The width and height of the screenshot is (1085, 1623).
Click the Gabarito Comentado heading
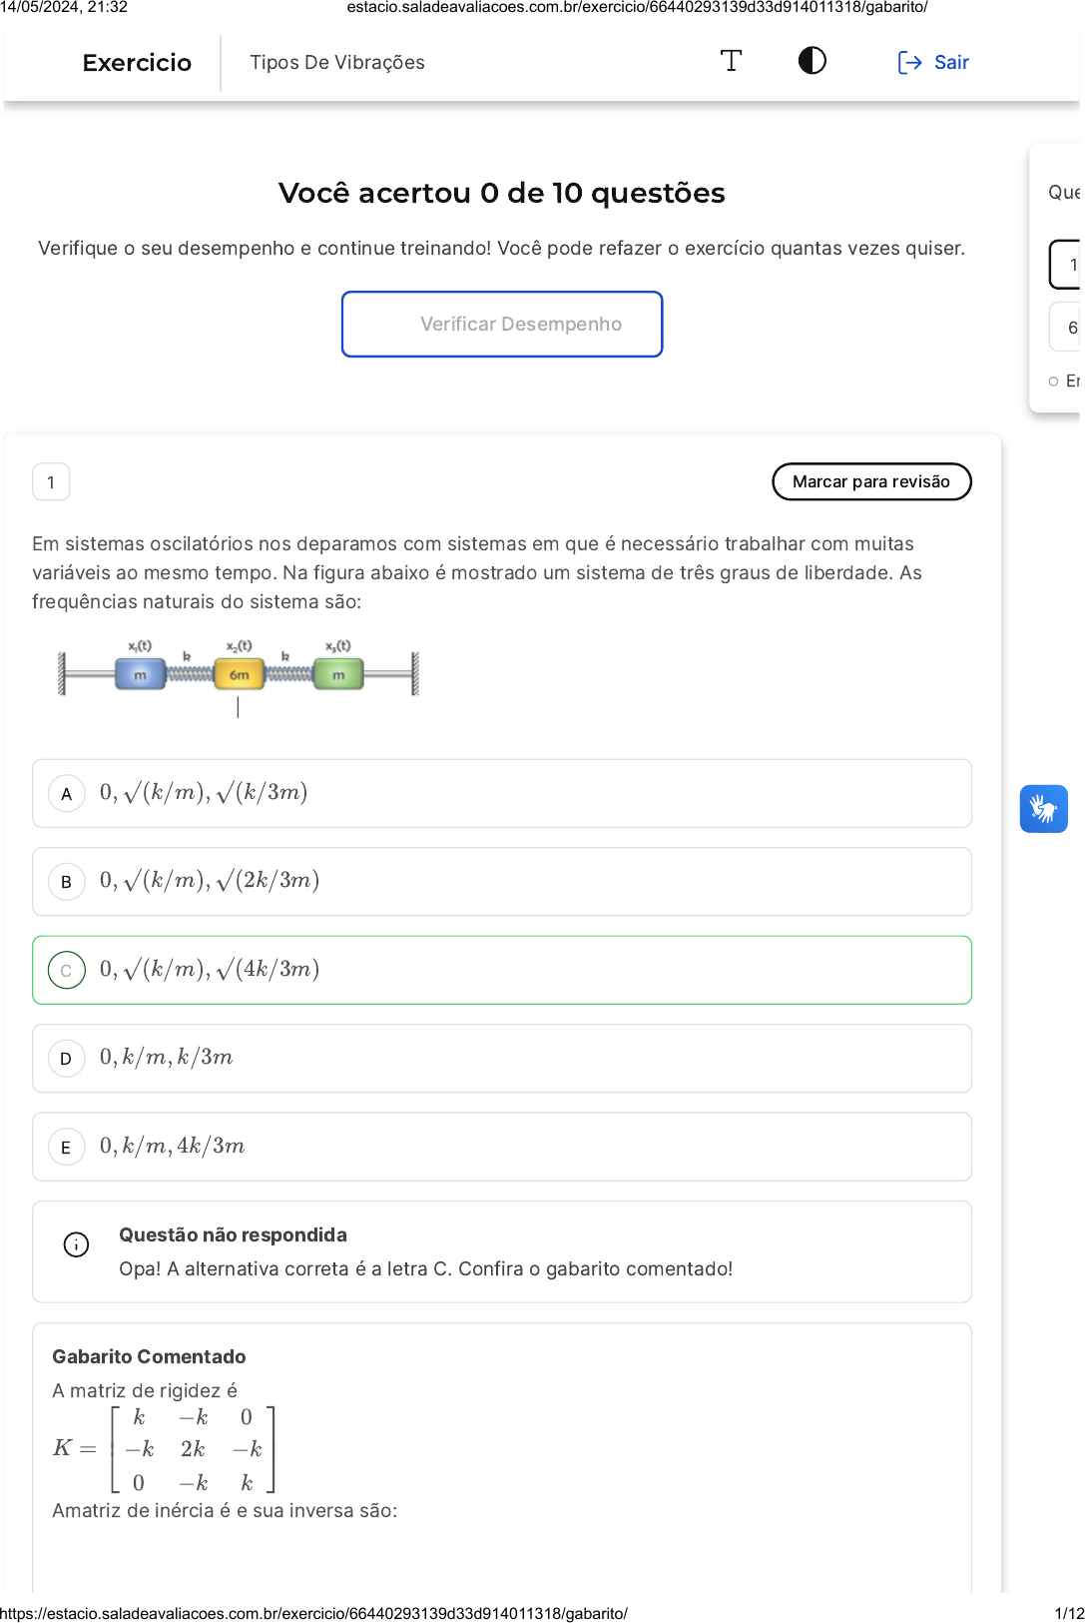(x=149, y=1356)
